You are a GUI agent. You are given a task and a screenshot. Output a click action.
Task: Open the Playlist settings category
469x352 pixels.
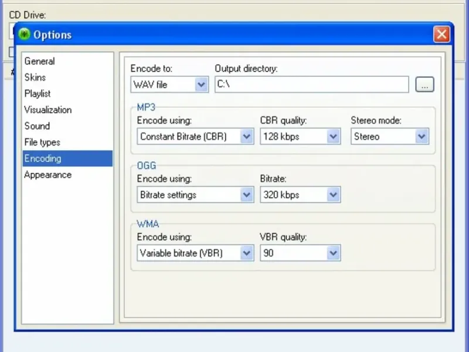pyautogui.click(x=67, y=93)
